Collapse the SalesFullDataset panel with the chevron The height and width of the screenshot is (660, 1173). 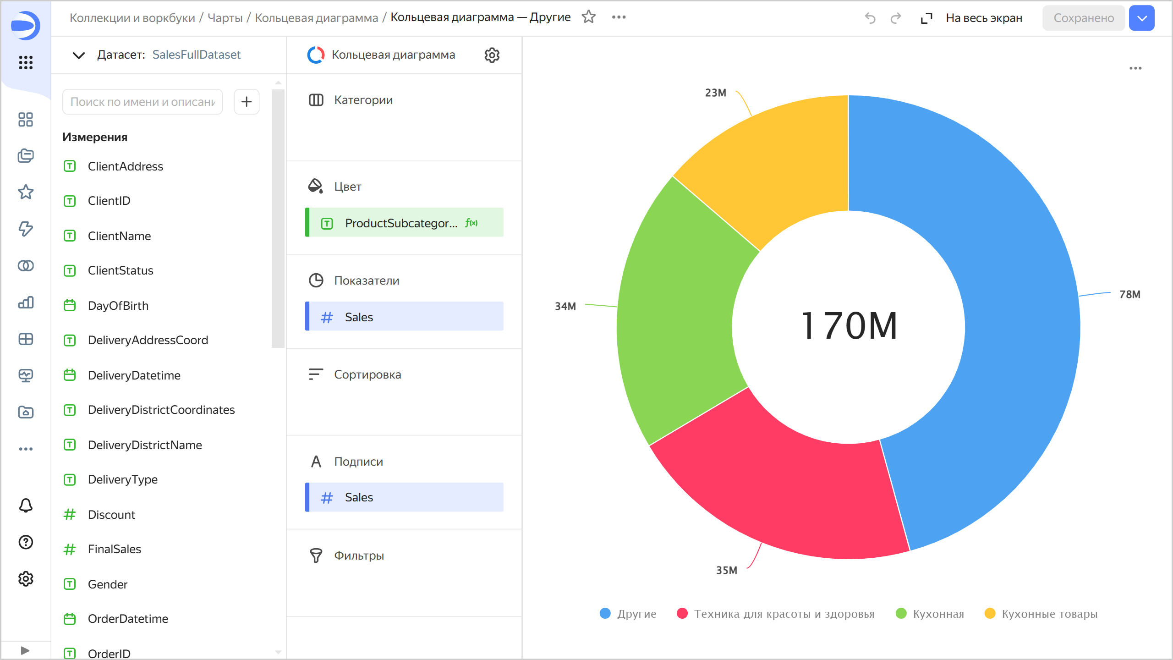[x=78, y=55]
